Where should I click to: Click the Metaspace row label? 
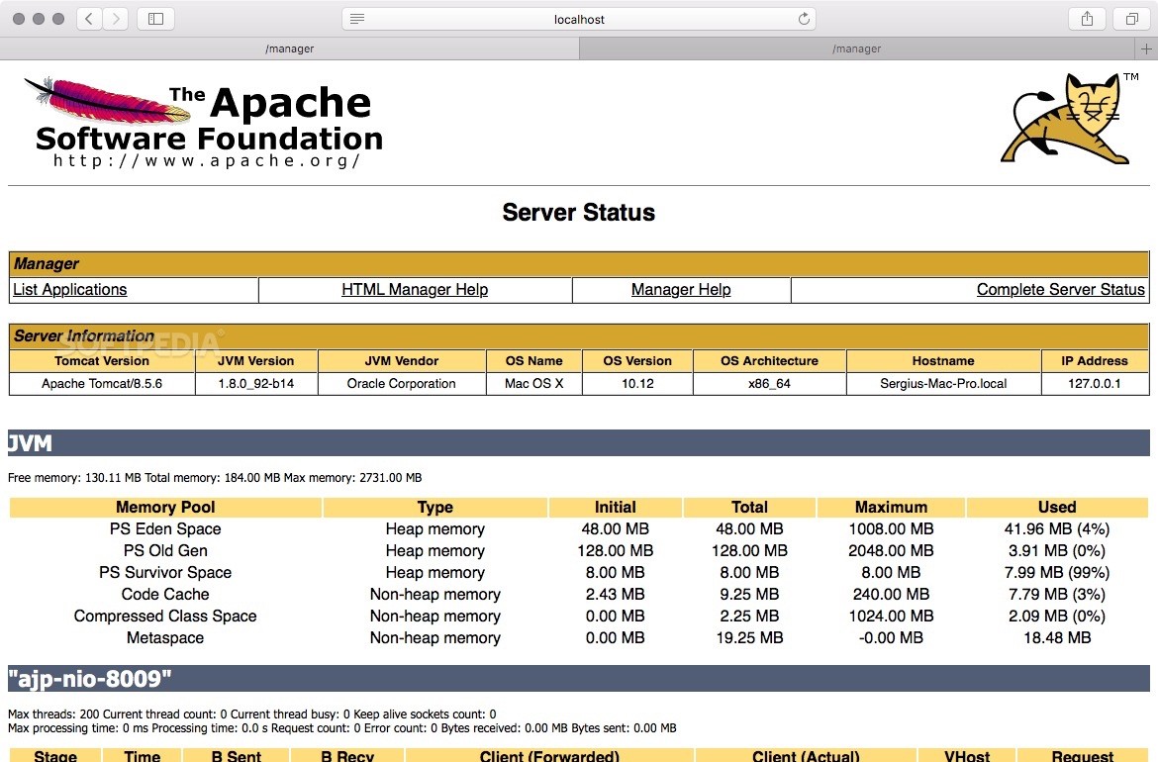(165, 638)
